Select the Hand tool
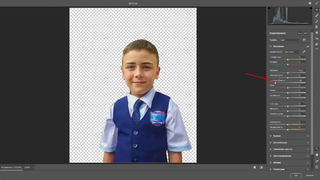320x180 pixels. point(317,154)
